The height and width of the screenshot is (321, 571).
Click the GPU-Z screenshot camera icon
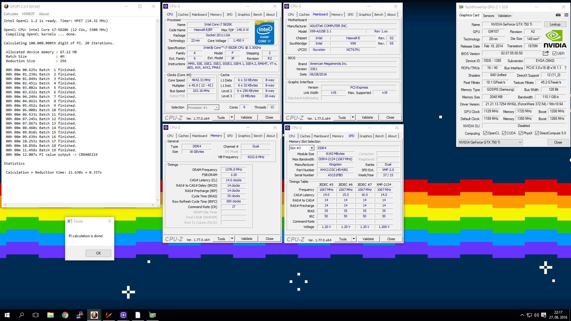pos(558,15)
